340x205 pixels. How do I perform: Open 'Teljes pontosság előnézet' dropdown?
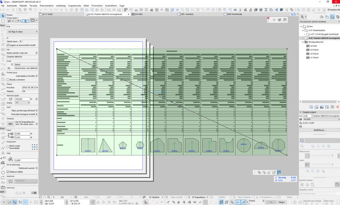coord(37,110)
